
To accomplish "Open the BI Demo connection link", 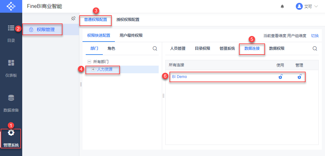I will pos(179,76).
